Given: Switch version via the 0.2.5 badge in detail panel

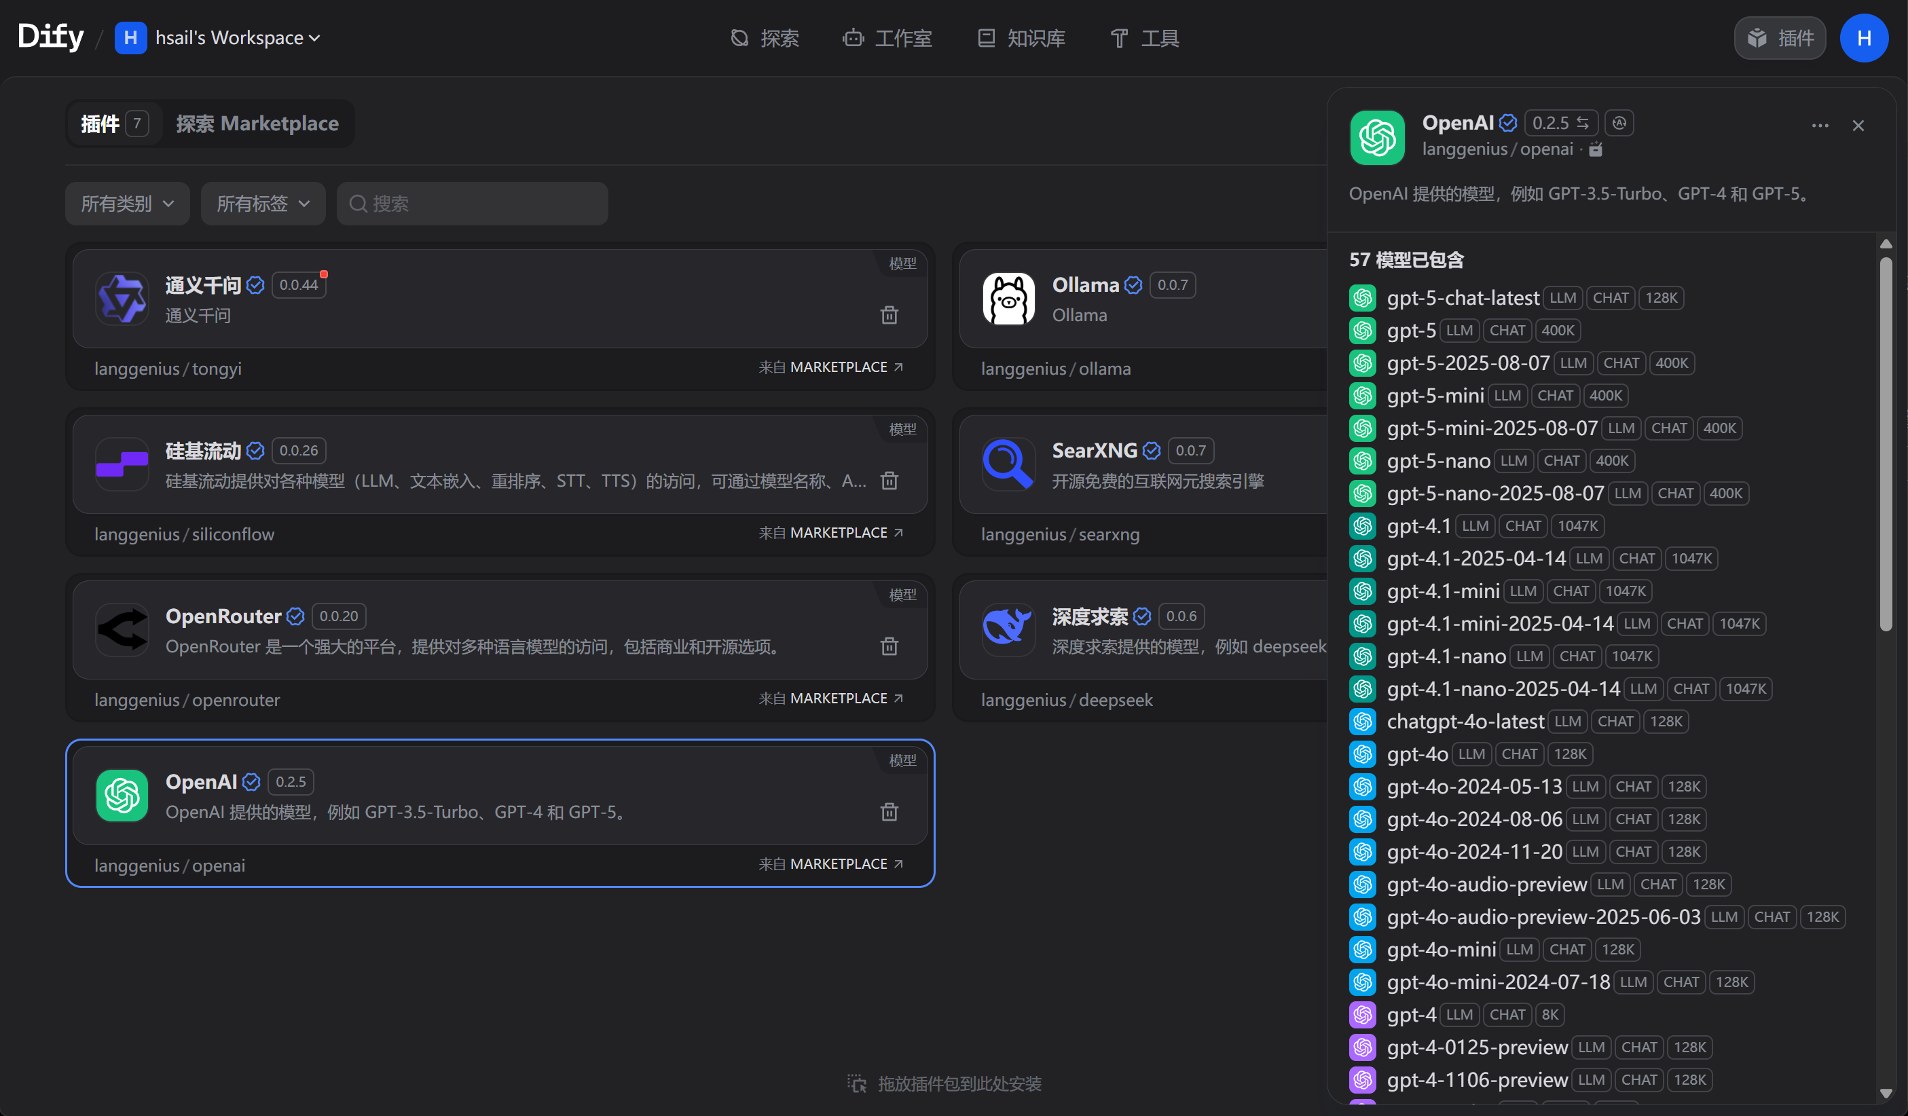Looking at the screenshot, I should [1560, 123].
